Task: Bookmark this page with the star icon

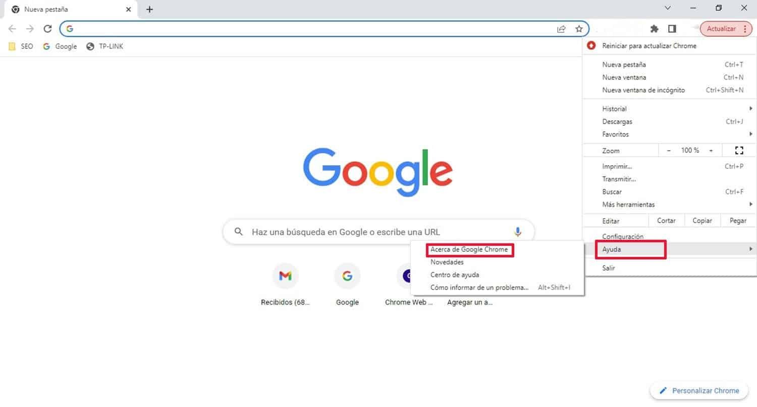Action: coord(579,29)
